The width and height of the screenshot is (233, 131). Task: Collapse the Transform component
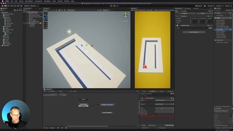(x=176, y=16)
